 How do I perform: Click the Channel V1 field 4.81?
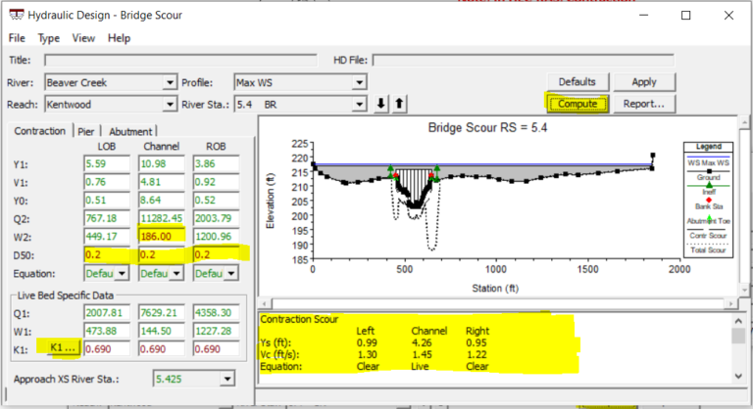tap(162, 182)
